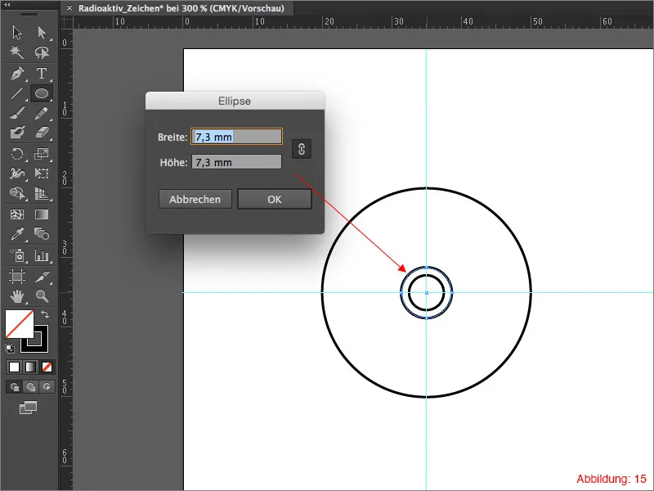Enable Draw Normal mode

click(x=14, y=386)
